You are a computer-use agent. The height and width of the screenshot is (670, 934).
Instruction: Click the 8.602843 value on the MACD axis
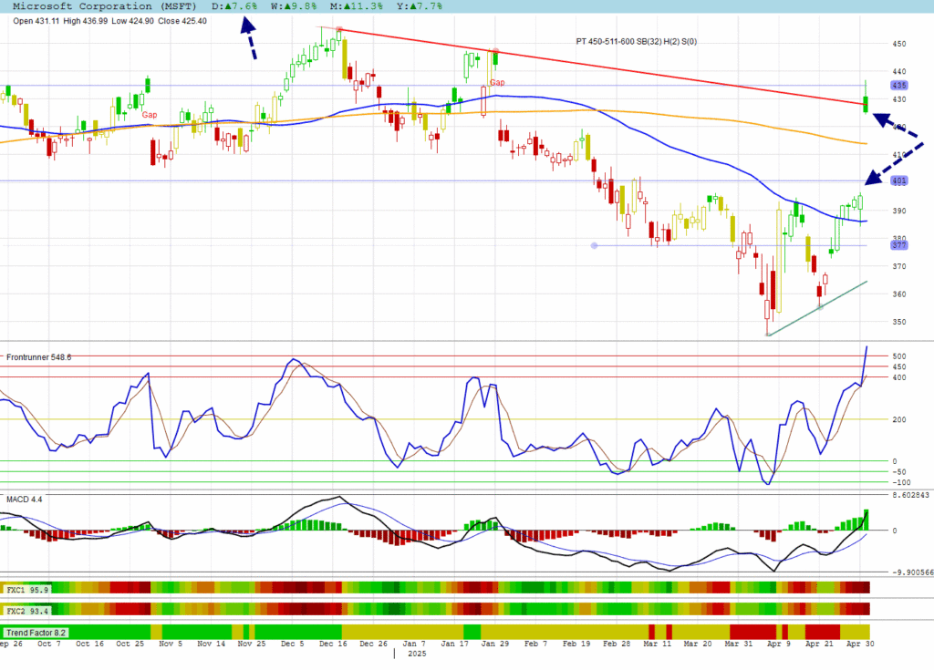coord(910,495)
